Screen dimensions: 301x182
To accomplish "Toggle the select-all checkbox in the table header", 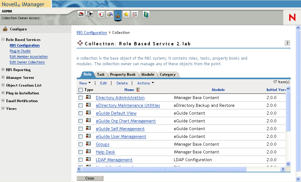I will (x=81, y=90).
